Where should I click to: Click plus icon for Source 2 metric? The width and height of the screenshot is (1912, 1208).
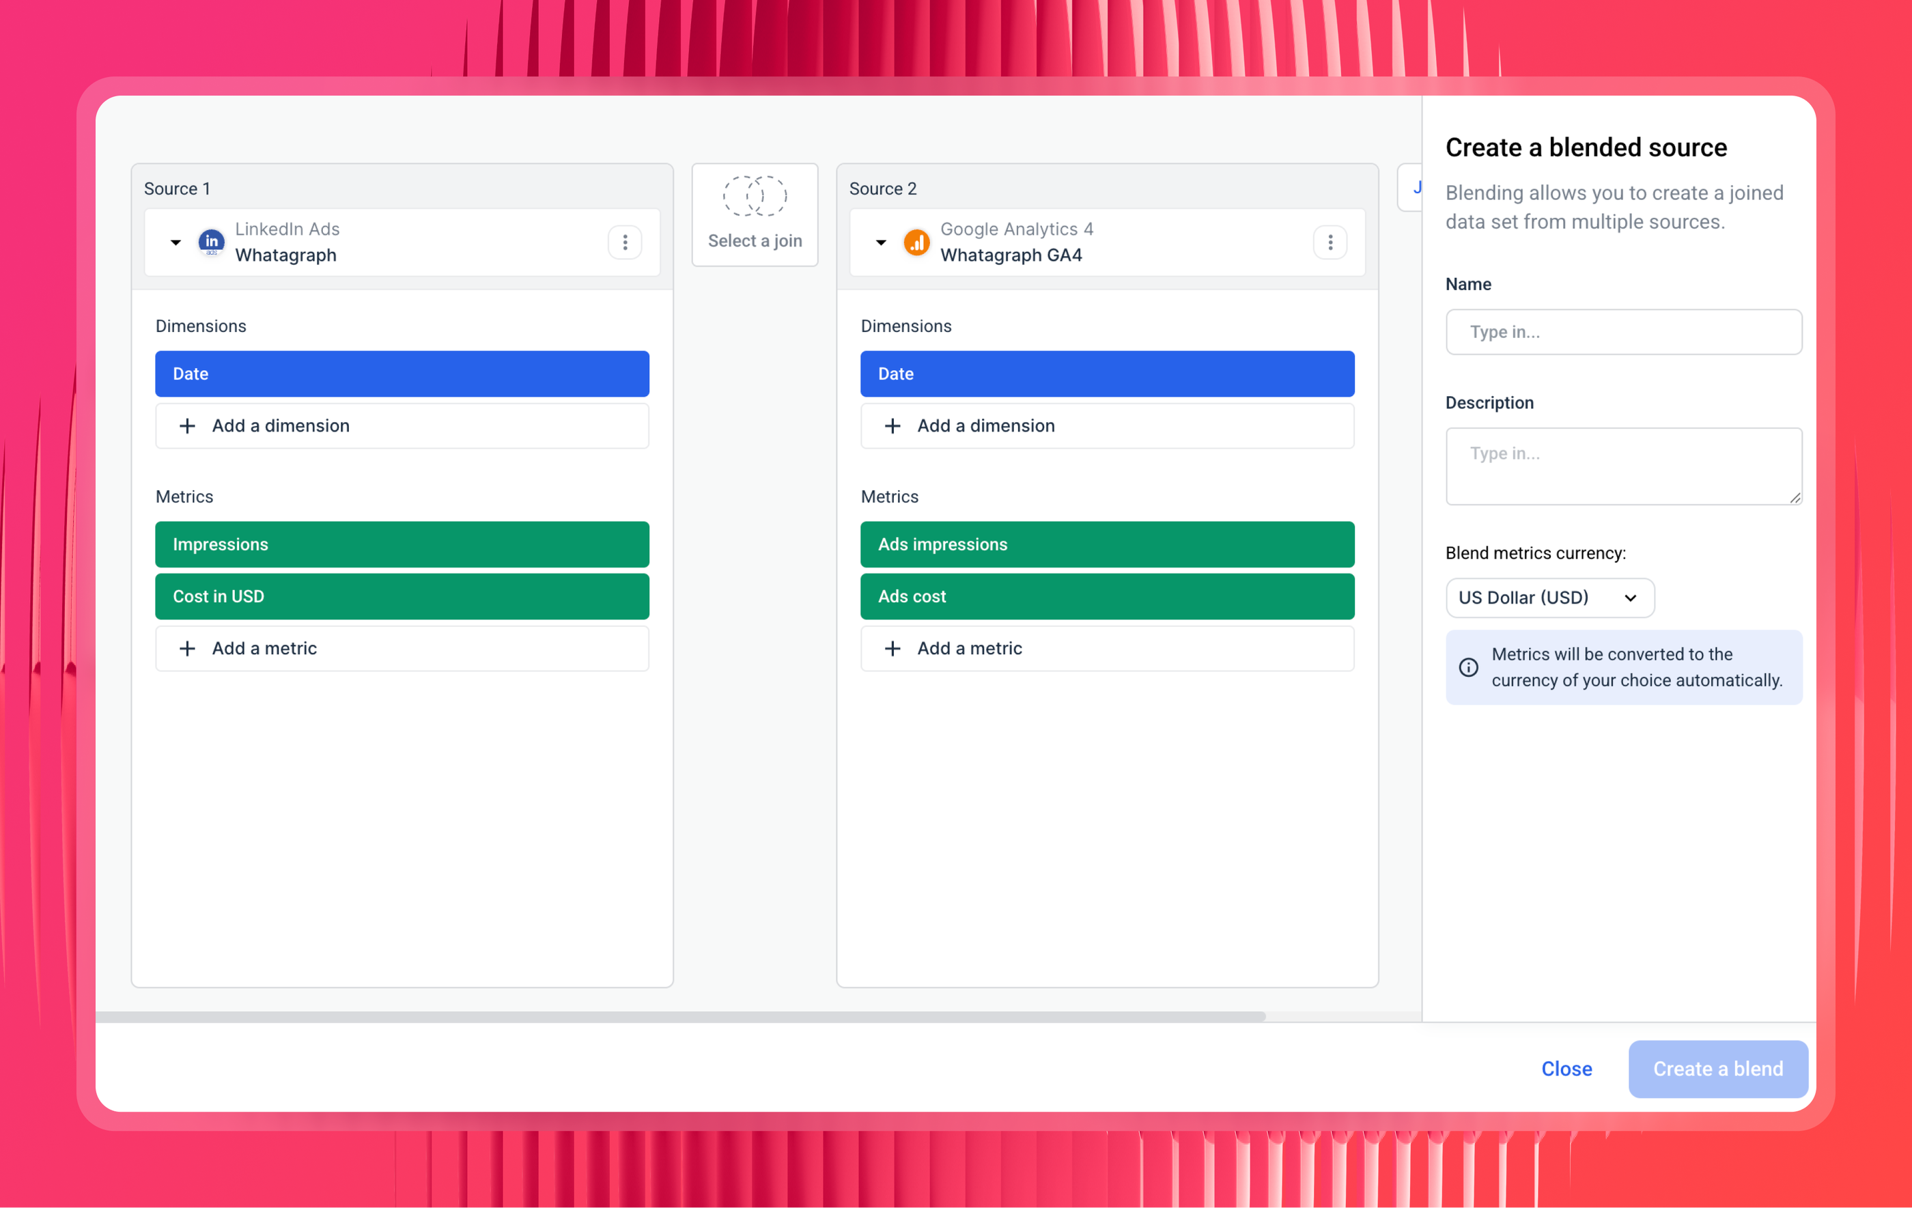(x=892, y=648)
